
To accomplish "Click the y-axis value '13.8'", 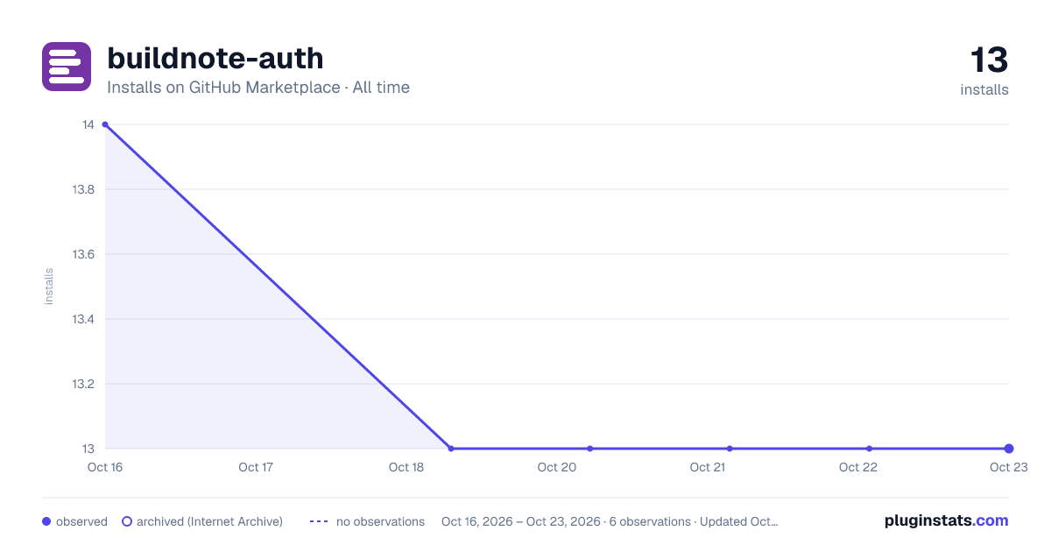I will [x=83, y=189].
